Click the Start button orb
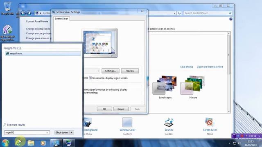This screenshot has height=147, width=262. click(5, 143)
